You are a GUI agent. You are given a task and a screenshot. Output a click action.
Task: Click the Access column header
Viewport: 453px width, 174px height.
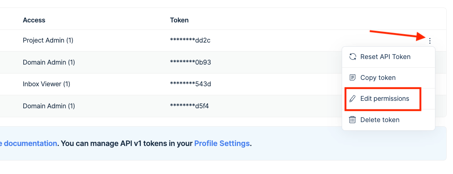tap(34, 20)
